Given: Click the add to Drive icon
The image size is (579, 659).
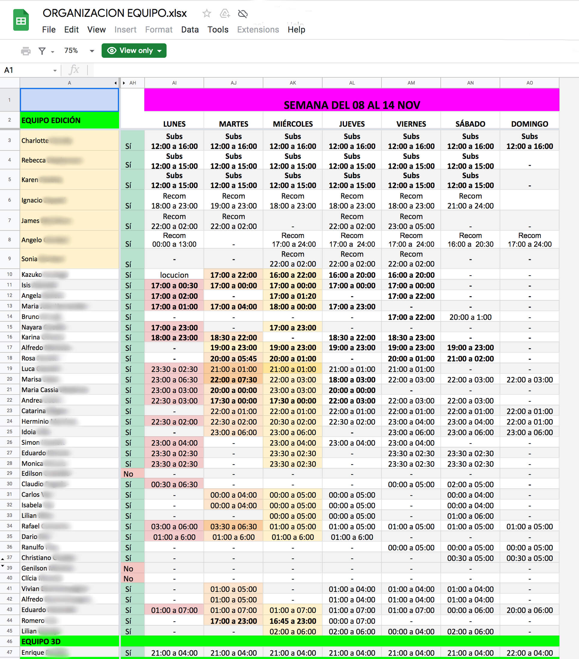Looking at the screenshot, I should pyautogui.click(x=225, y=14).
